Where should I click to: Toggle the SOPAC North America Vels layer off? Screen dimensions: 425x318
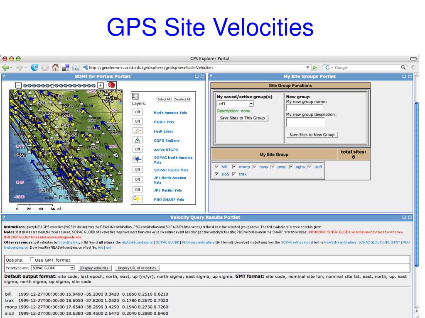tap(138, 159)
